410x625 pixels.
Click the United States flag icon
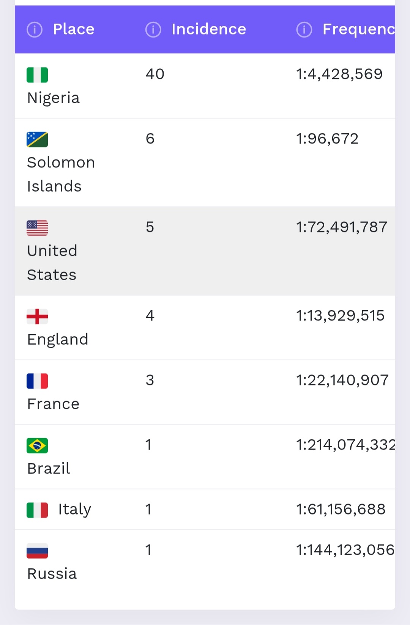37,228
